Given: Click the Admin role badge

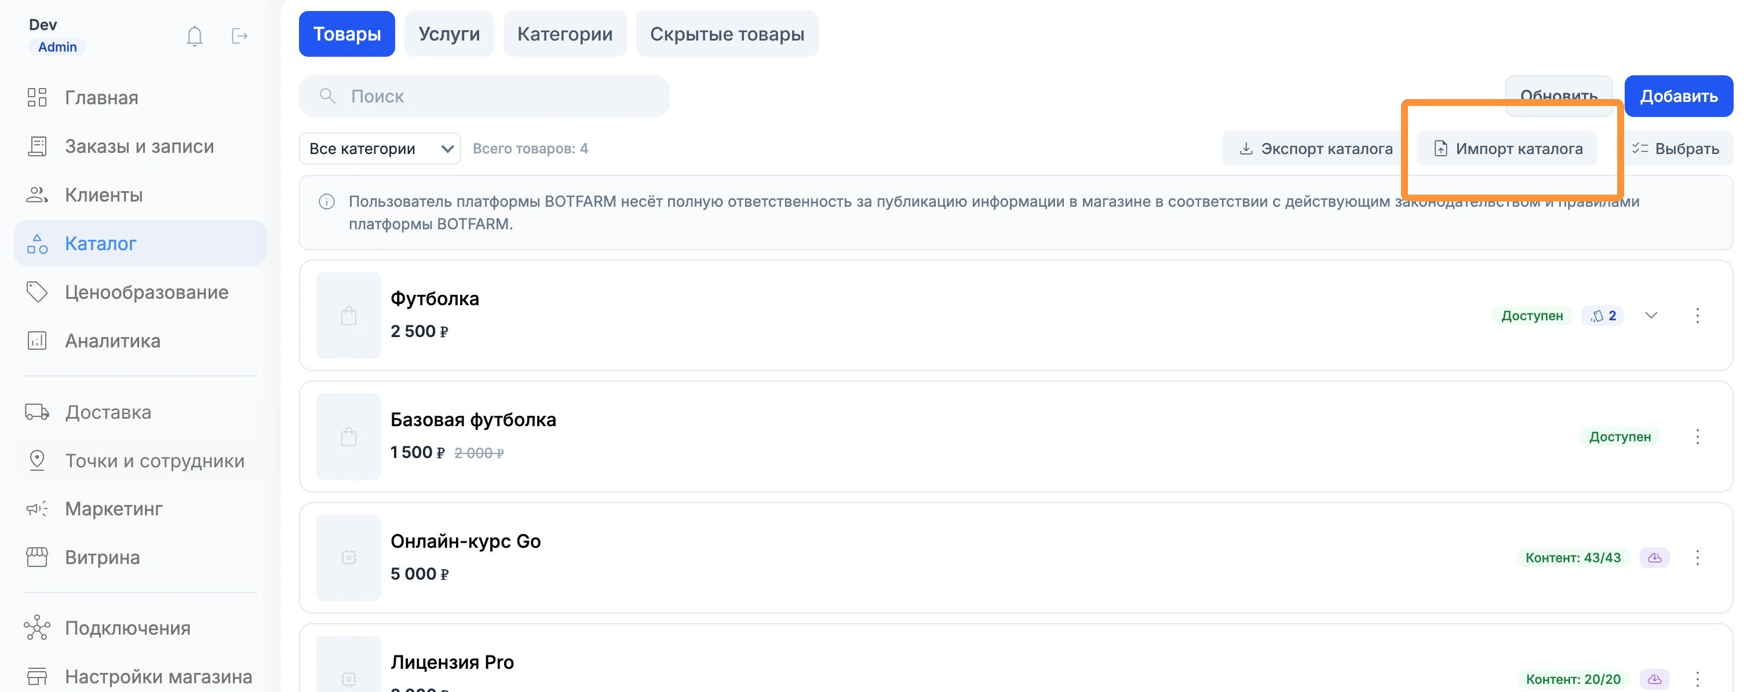Looking at the screenshot, I should (57, 47).
